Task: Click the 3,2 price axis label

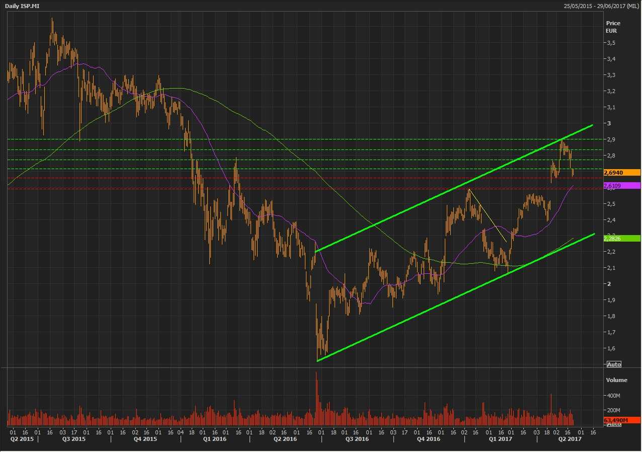Action: coord(610,91)
